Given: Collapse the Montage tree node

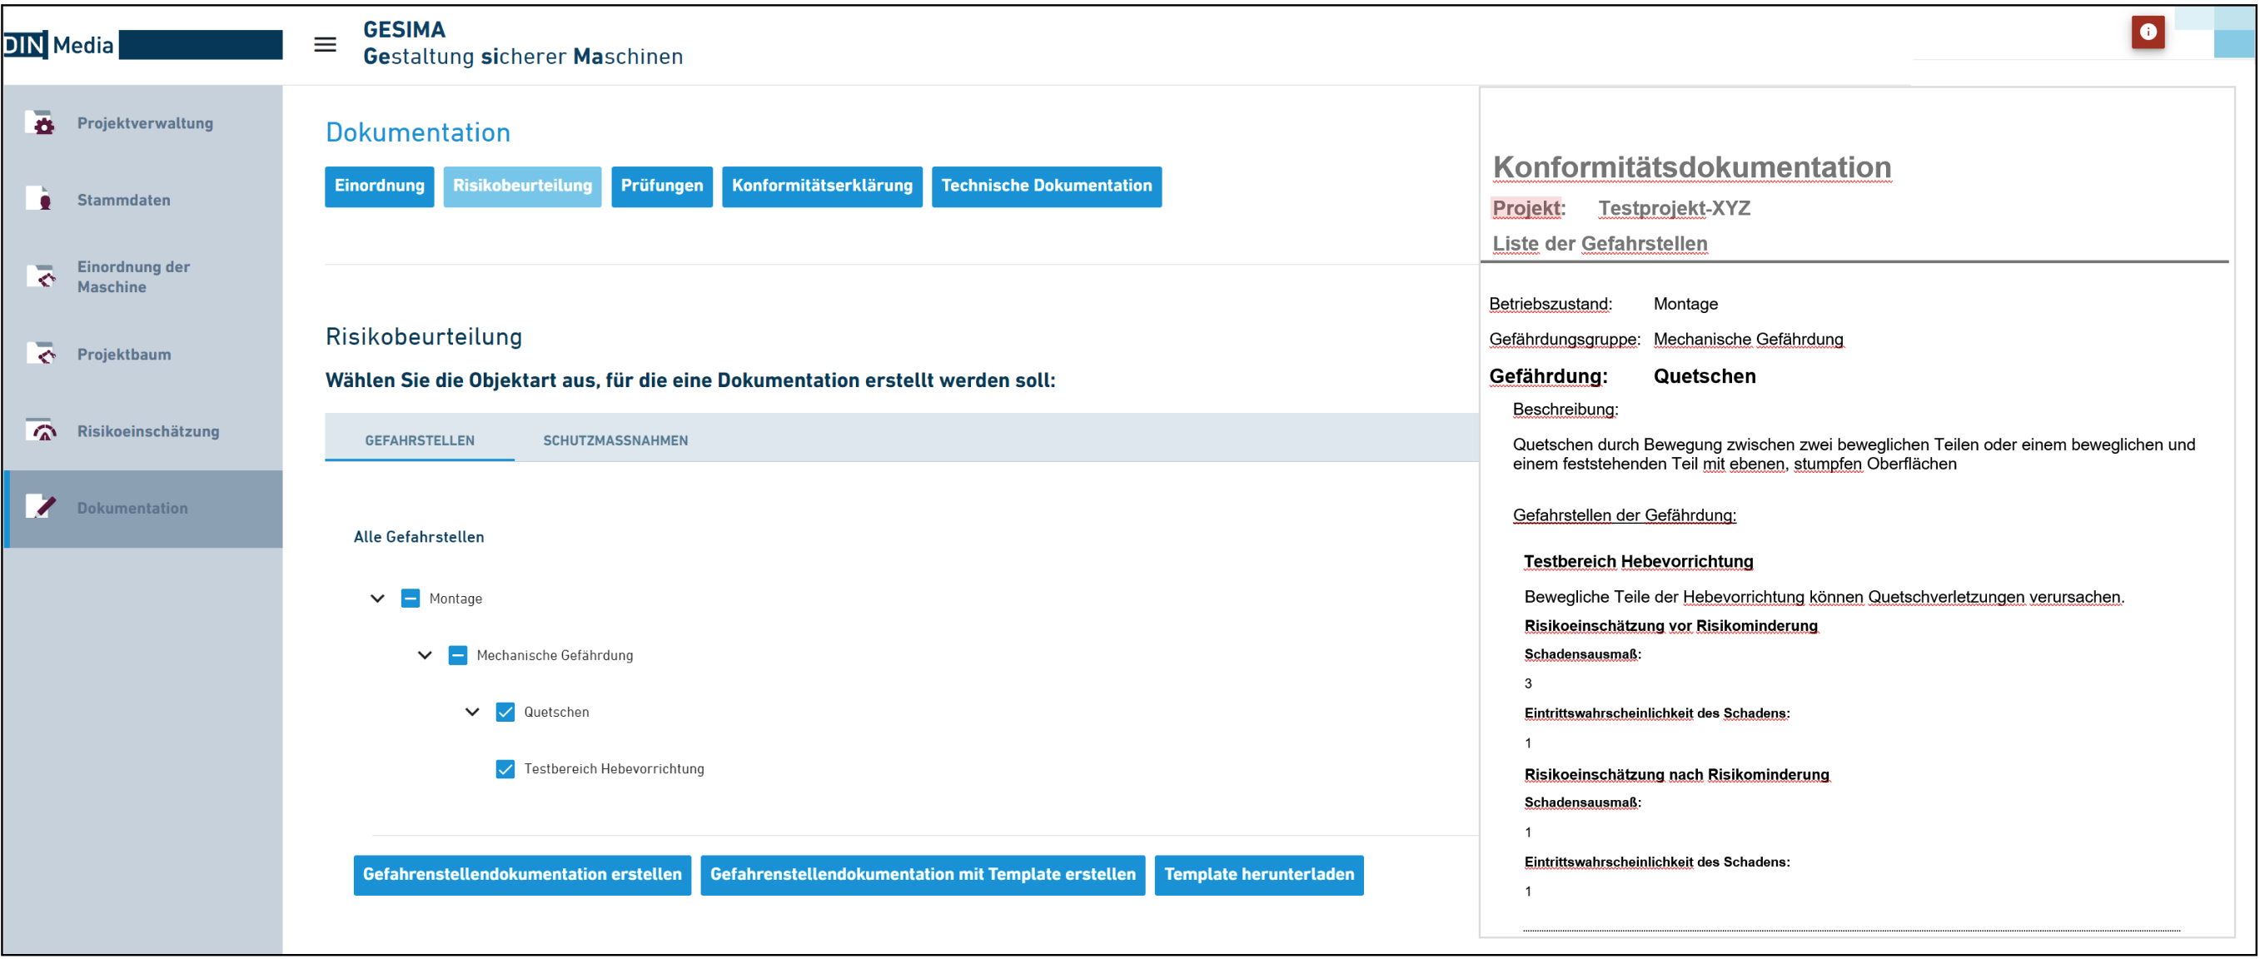Looking at the screenshot, I should [377, 599].
